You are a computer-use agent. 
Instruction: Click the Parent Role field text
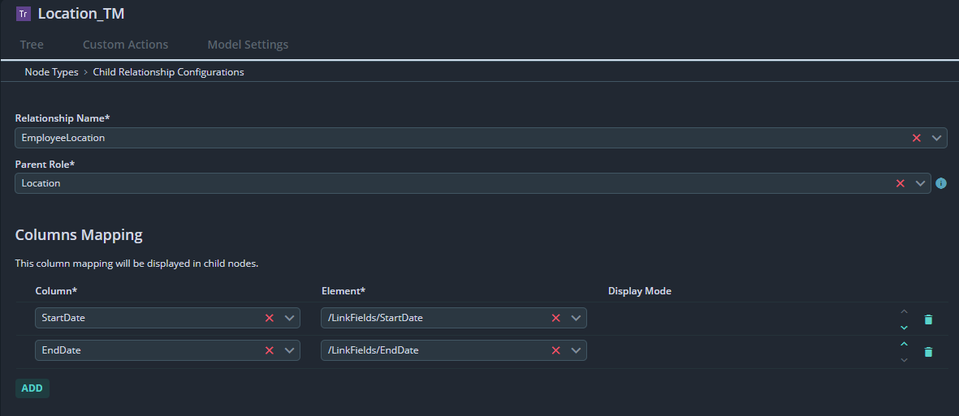pos(41,183)
